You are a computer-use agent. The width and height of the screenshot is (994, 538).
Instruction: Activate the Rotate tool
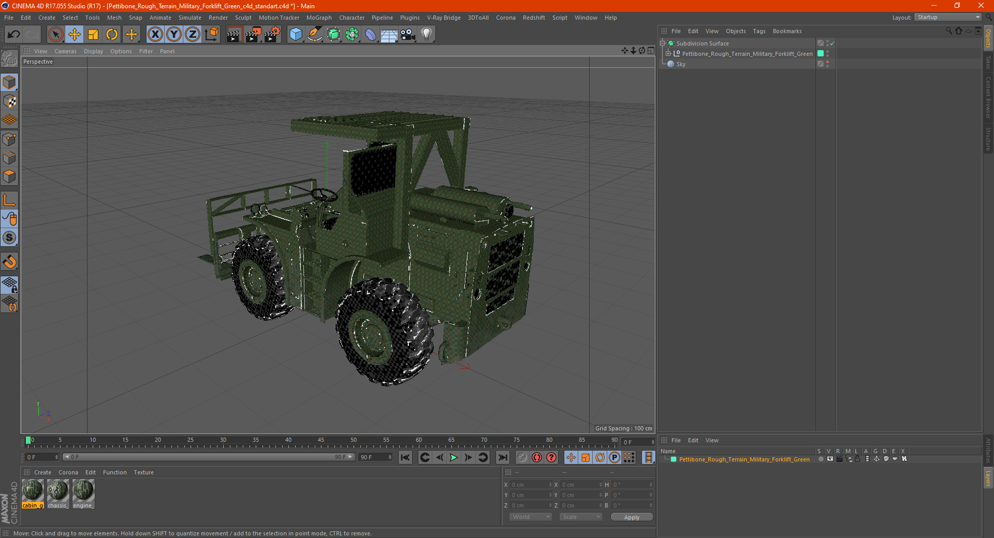pos(112,35)
